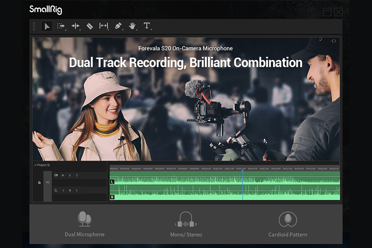
Task: Click the blue playhead marker
Action: [243, 171]
